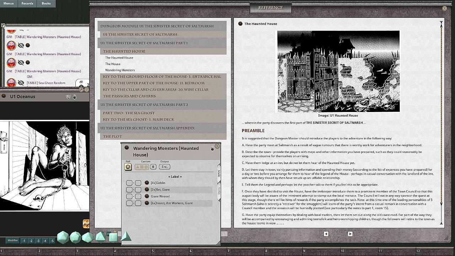
Task: Open the Giant Weasel link icon
Action: coord(147,196)
